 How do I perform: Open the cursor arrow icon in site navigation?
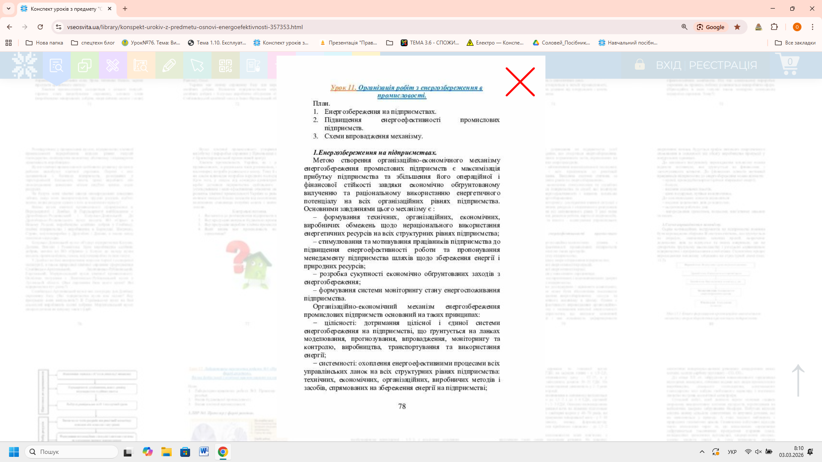tap(197, 65)
